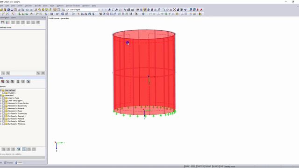Click last icon in the Visibilities toolbar
299x168 pixels.
click(x=28, y=82)
